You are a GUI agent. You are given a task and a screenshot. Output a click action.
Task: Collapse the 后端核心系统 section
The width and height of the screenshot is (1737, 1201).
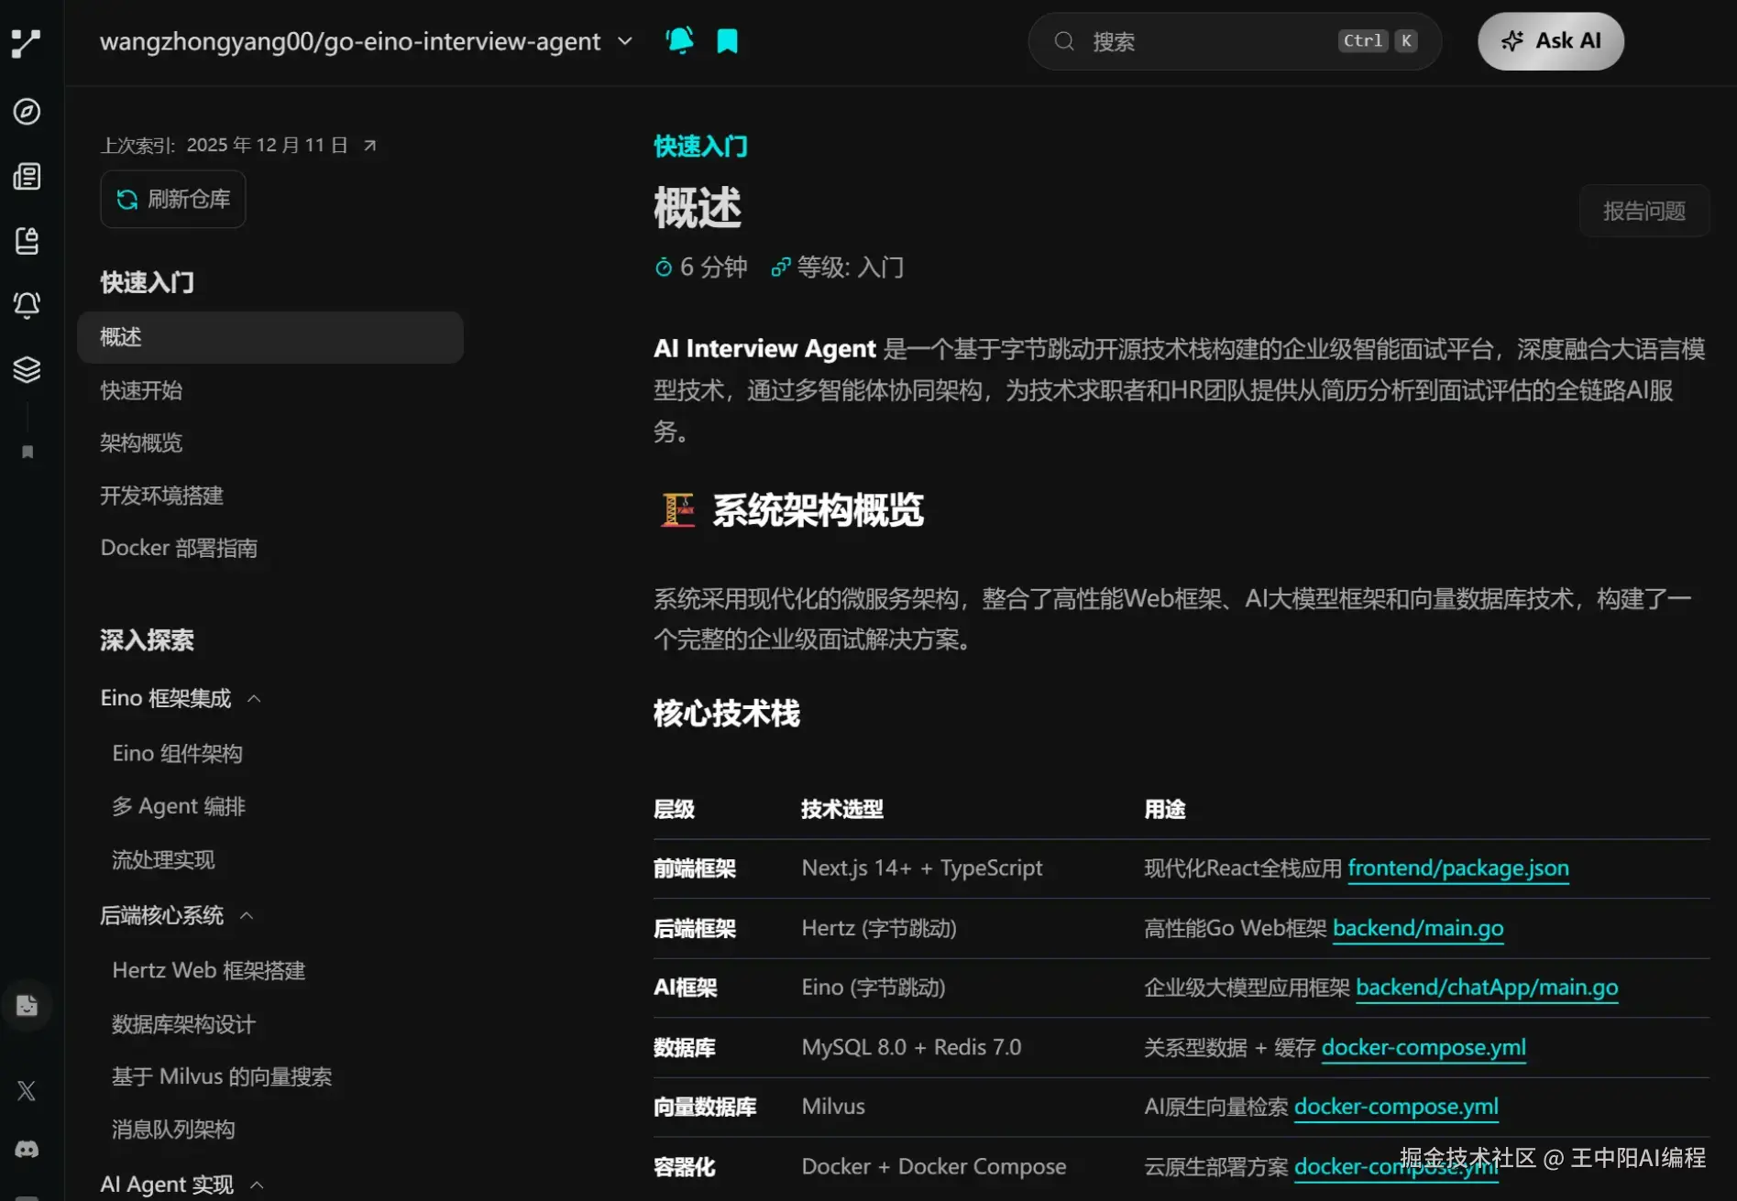[247, 916]
